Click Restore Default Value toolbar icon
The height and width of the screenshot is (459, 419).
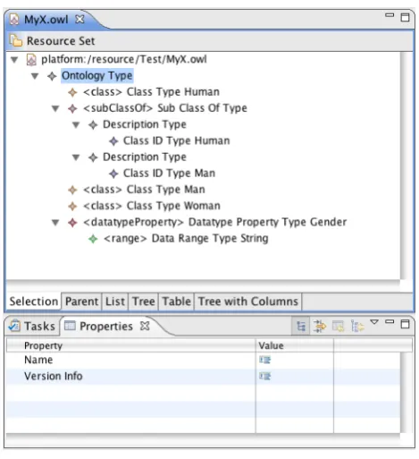(339, 327)
